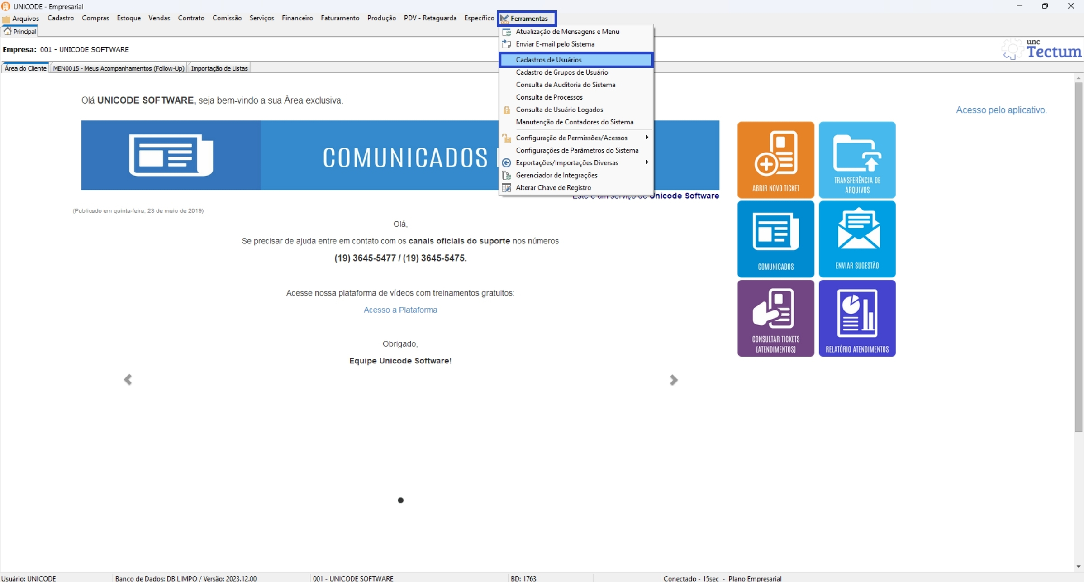Open Gerenciador de Integrações entry
Image resolution: width=1084 pixels, height=582 pixels.
(556, 175)
